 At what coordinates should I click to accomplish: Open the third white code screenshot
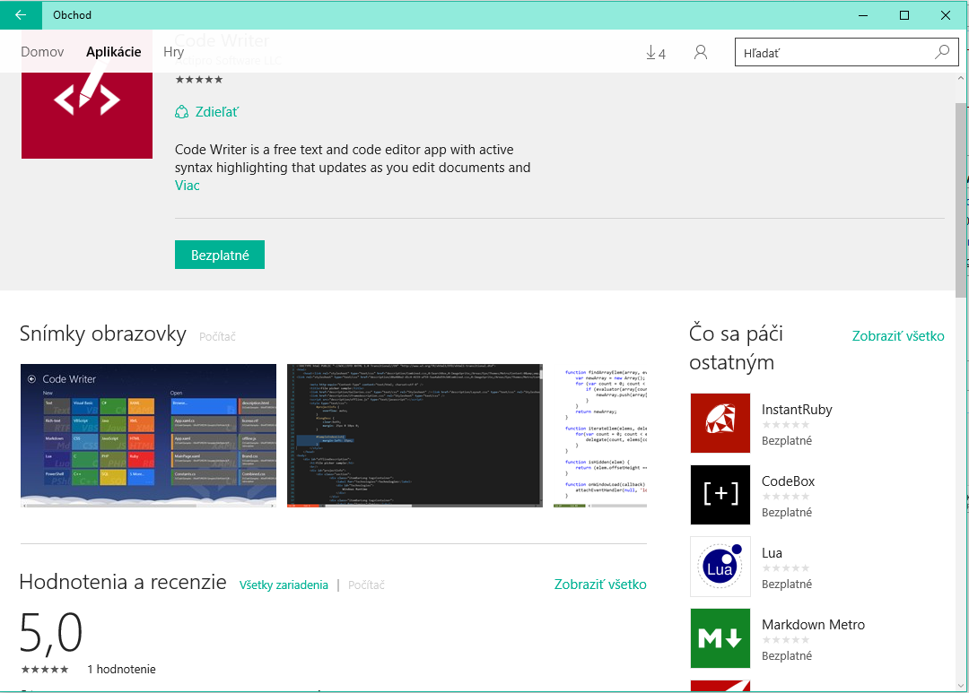[x=600, y=436]
